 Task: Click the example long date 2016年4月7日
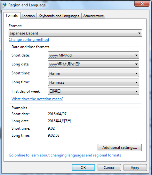point(60,121)
